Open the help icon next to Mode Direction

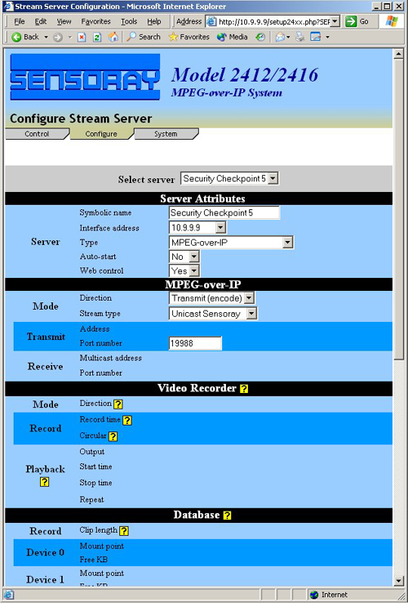pyautogui.click(x=118, y=404)
